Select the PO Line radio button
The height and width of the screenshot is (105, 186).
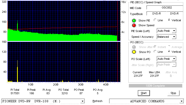click(x=155, y=51)
